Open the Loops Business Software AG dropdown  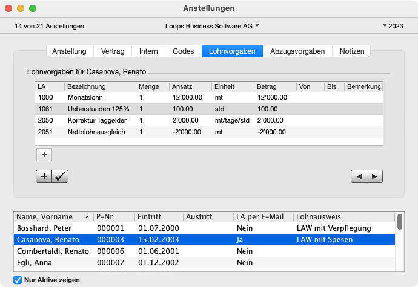click(212, 26)
